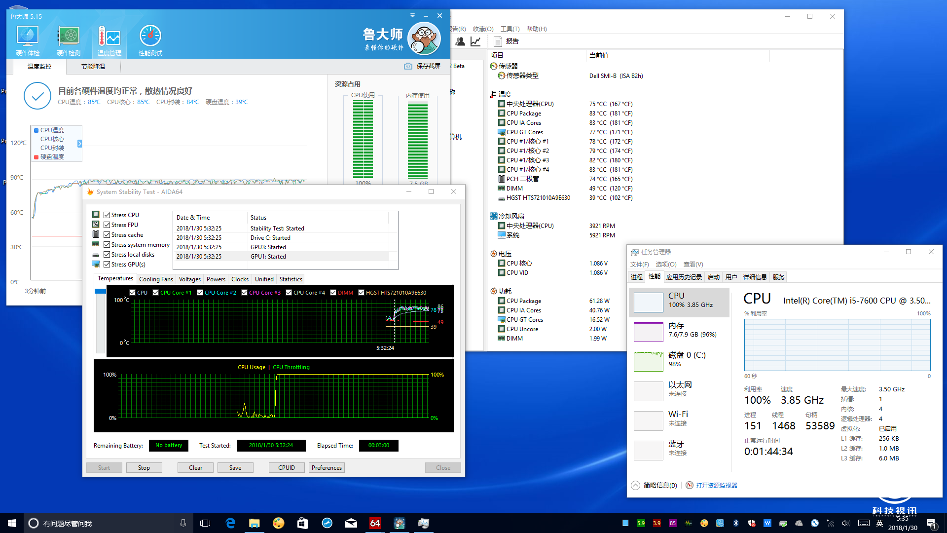This screenshot has width=947, height=533.
Task: Toggle the Stress FPU checkbox
Action: pyautogui.click(x=107, y=225)
